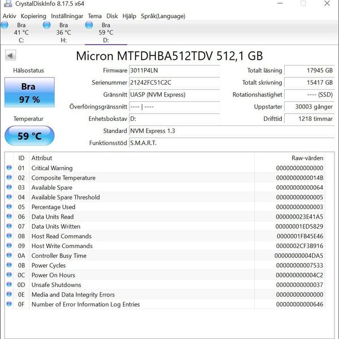
Task: Select the Unsafe Shutdowns attribute text
Action: click(x=56, y=285)
